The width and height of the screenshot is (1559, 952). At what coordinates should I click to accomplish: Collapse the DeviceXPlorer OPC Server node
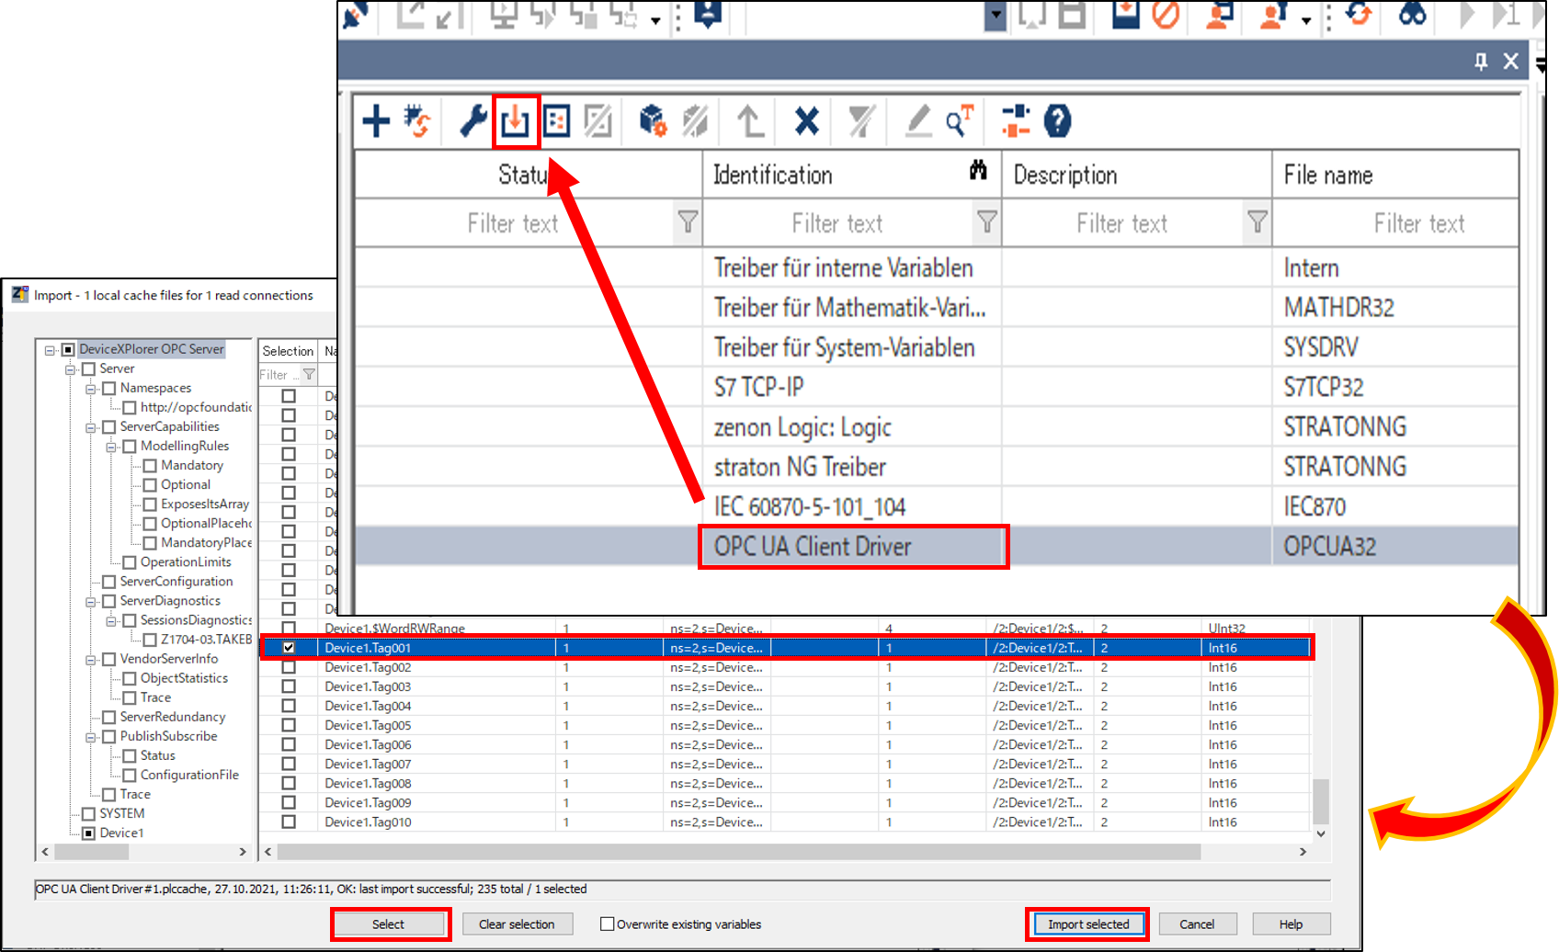[x=51, y=350]
